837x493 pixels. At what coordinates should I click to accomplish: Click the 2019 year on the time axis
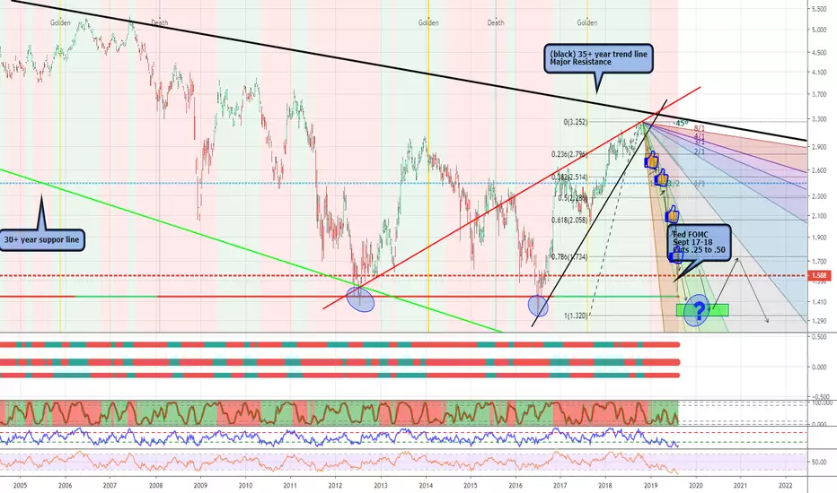[x=651, y=486]
